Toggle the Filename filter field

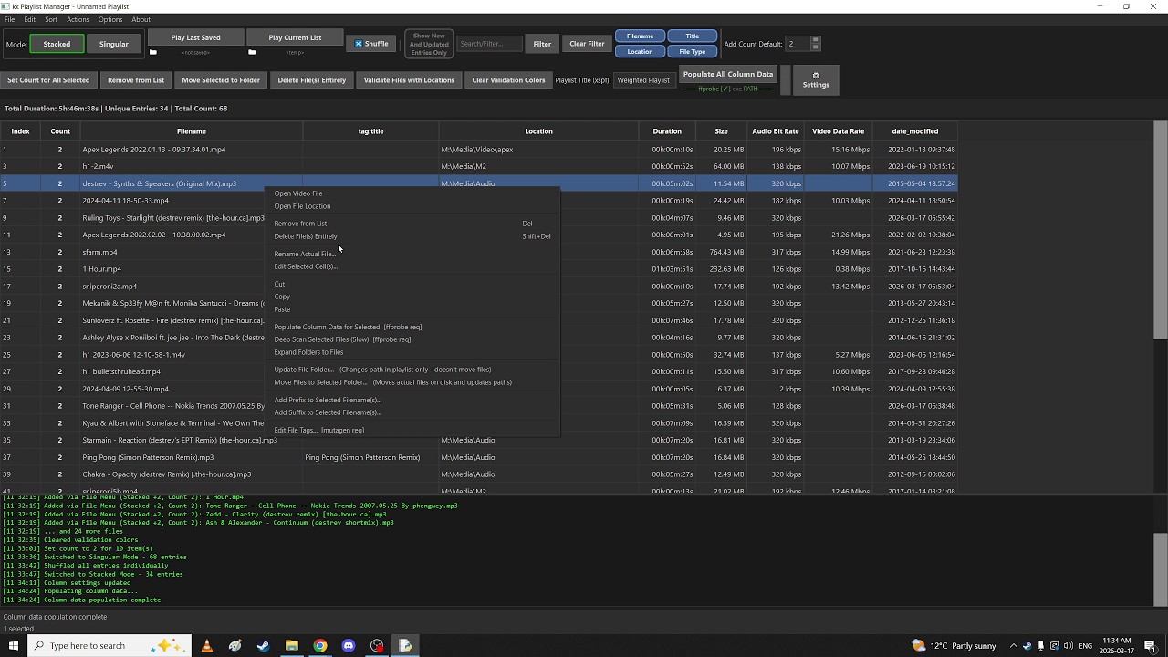(640, 36)
